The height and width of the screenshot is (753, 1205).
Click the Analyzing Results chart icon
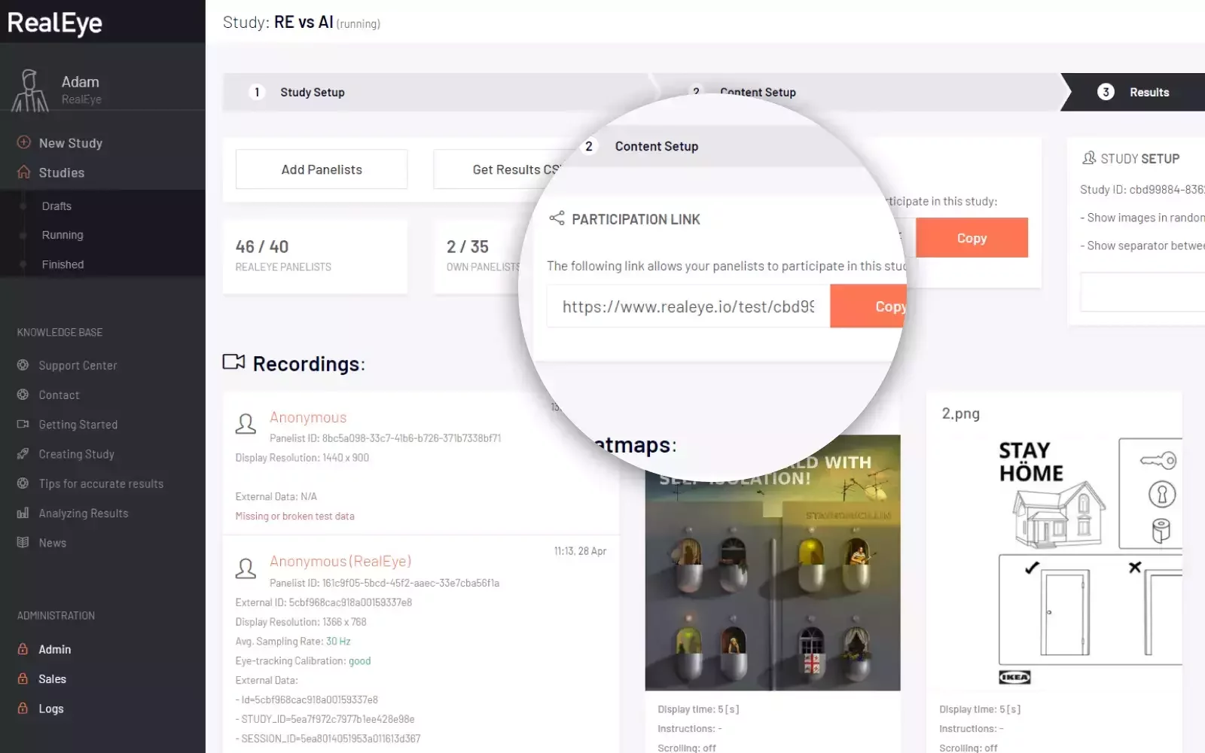pyautogui.click(x=23, y=514)
